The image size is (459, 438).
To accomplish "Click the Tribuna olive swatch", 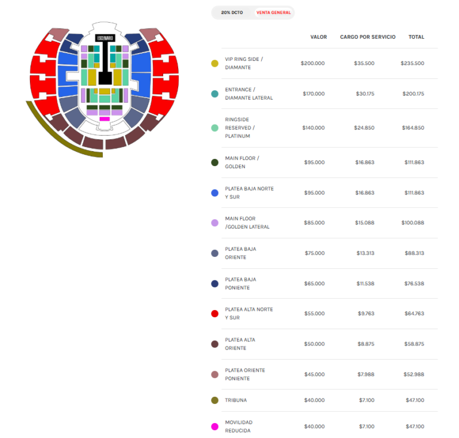I will click(x=215, y=400).
